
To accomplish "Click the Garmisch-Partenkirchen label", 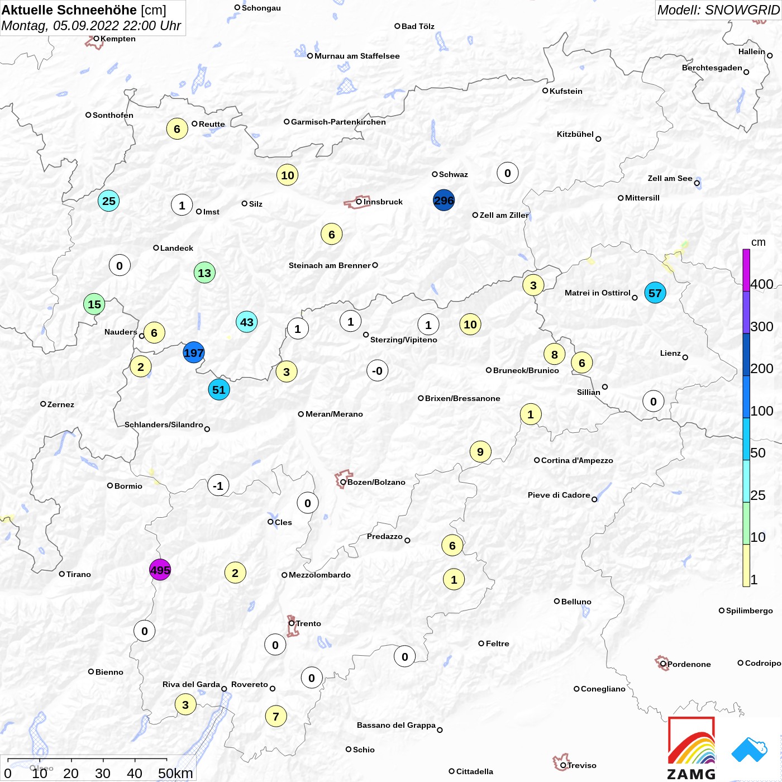I will (338, 122).
